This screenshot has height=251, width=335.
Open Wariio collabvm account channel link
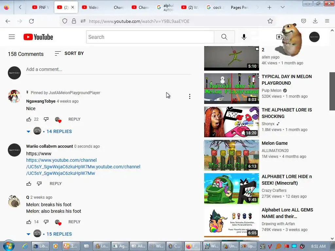coord(50,146)
